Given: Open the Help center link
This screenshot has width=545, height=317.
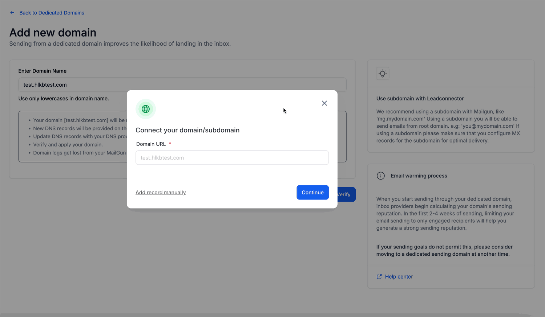Looking at the screenshot, I should pyautogui.click(x=399, y=276).
